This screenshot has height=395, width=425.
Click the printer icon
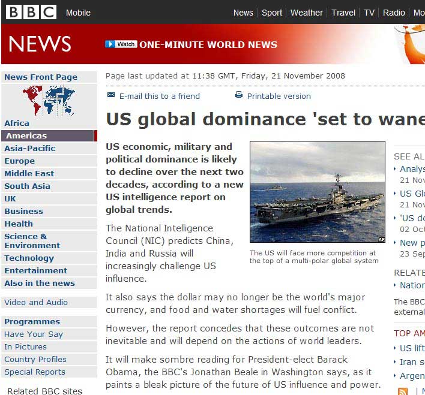coord(239,95)
